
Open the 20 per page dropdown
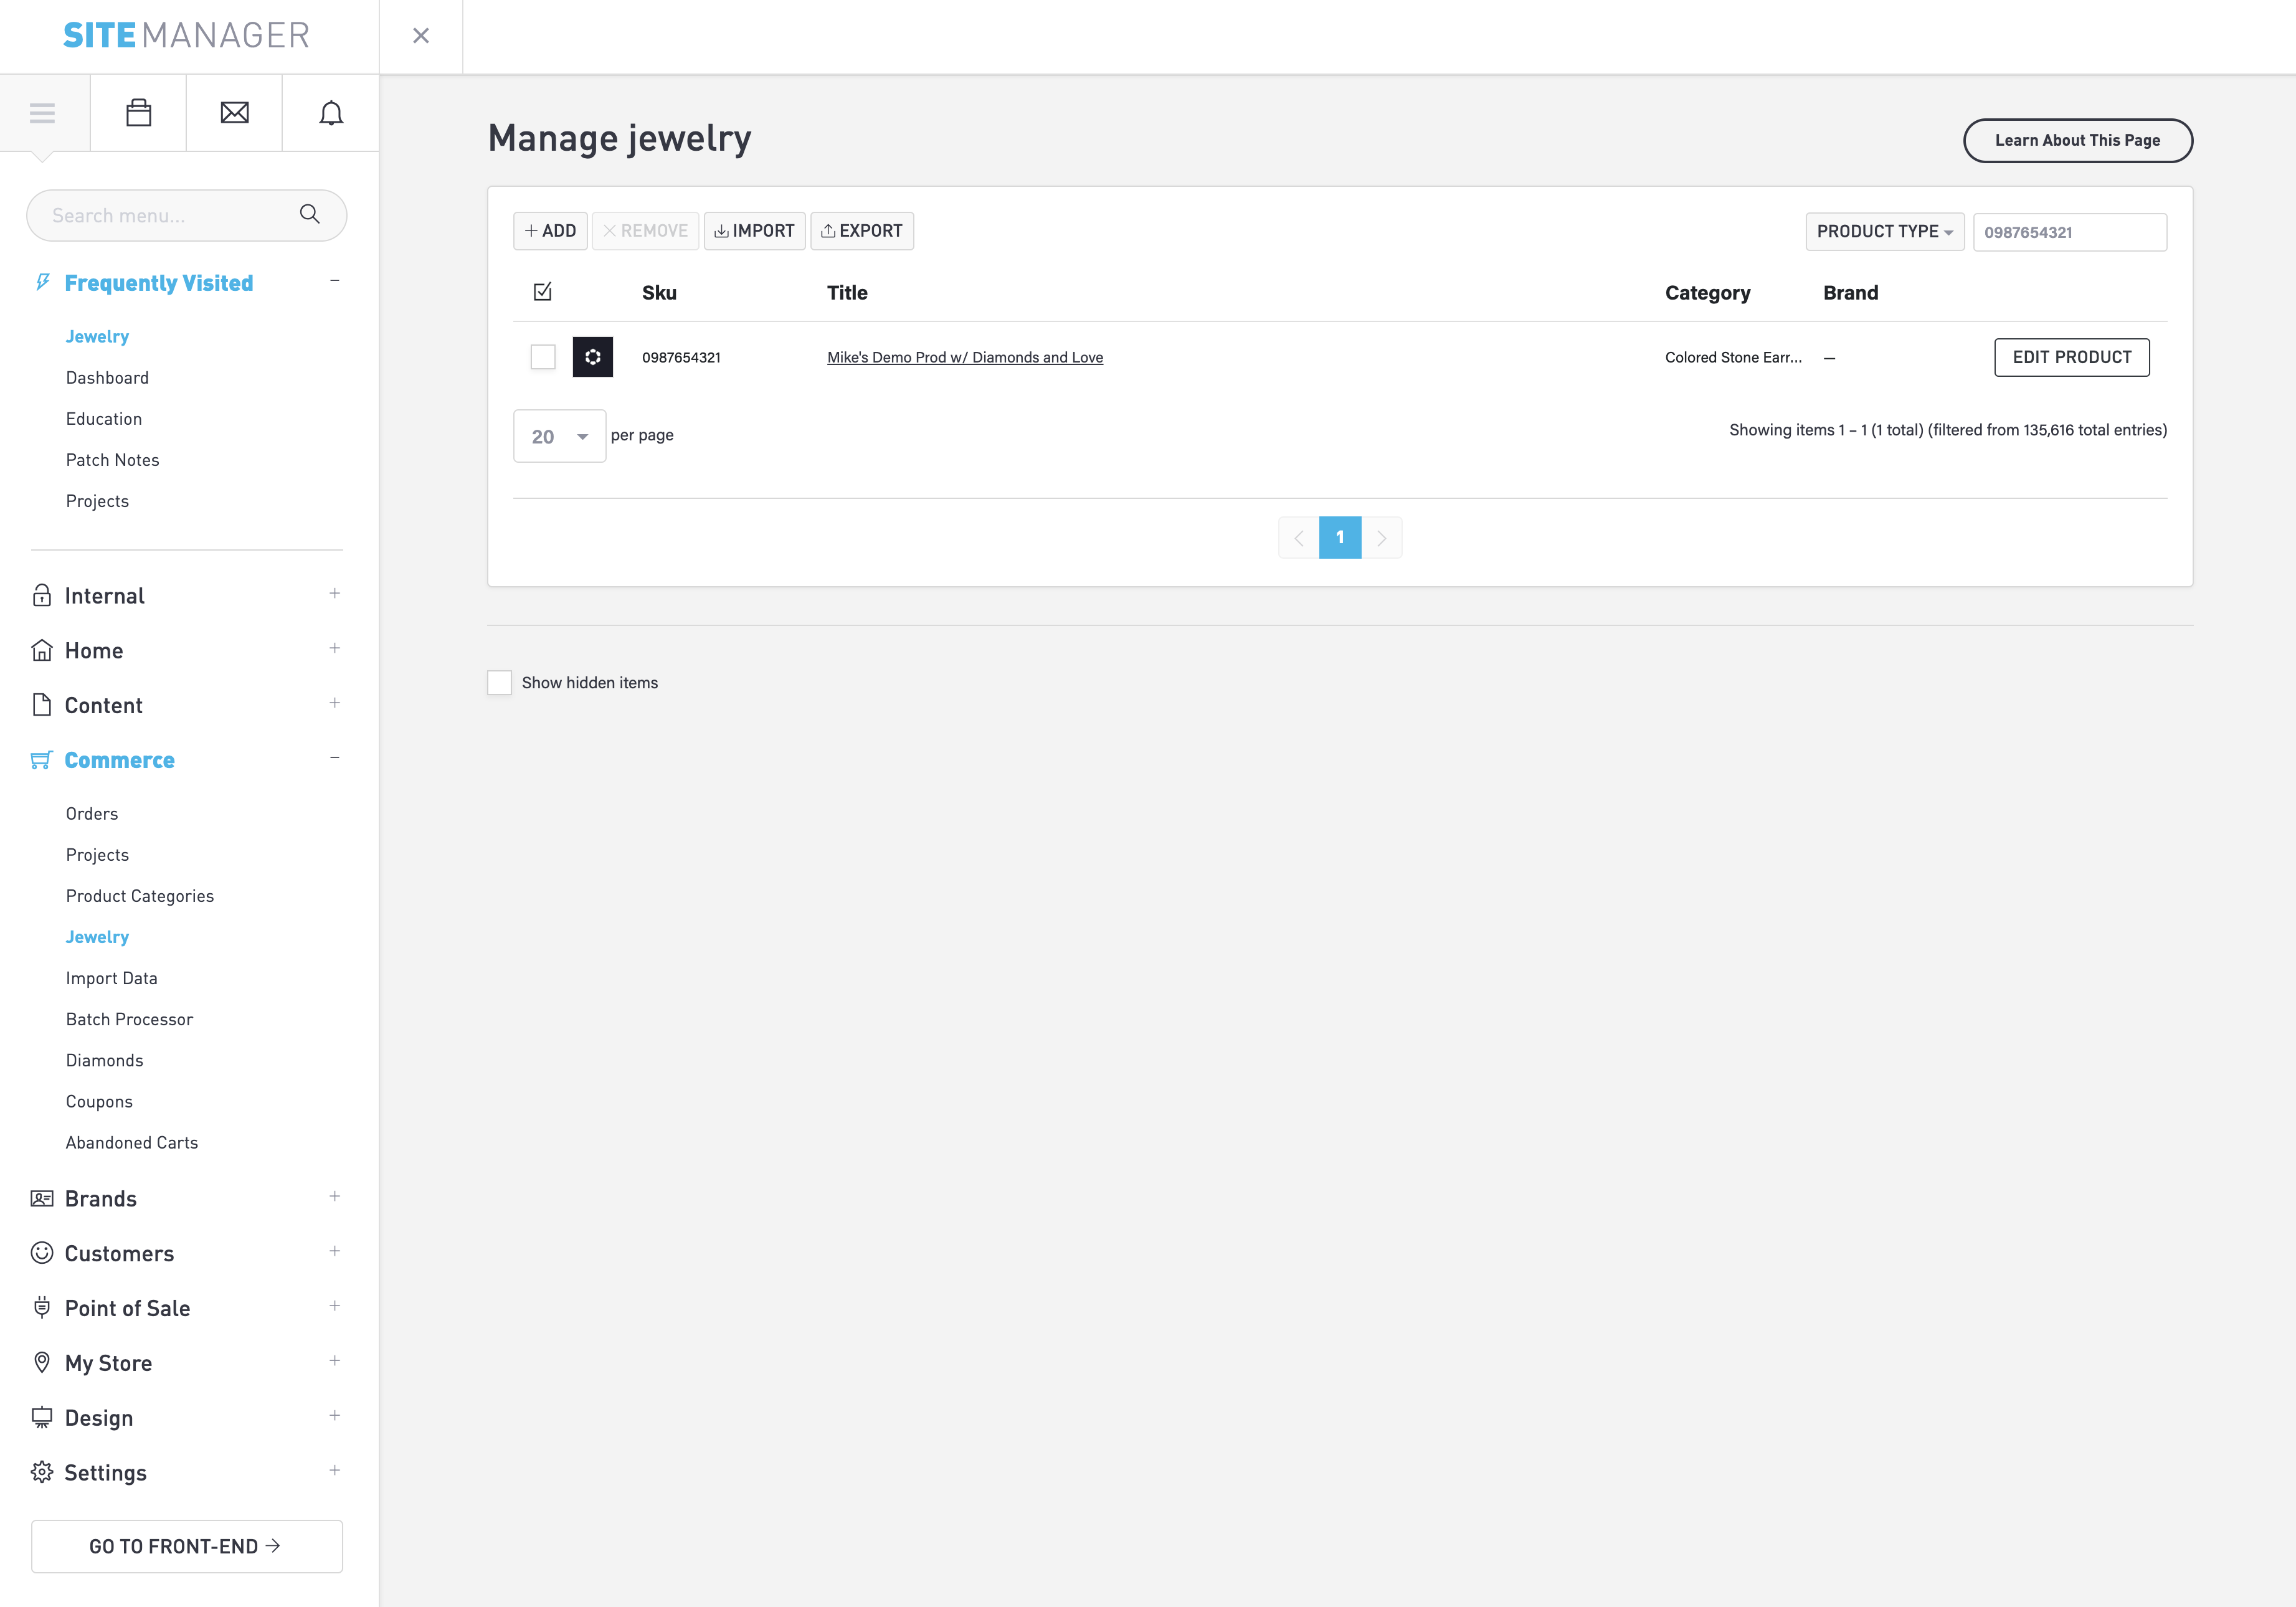559,436
